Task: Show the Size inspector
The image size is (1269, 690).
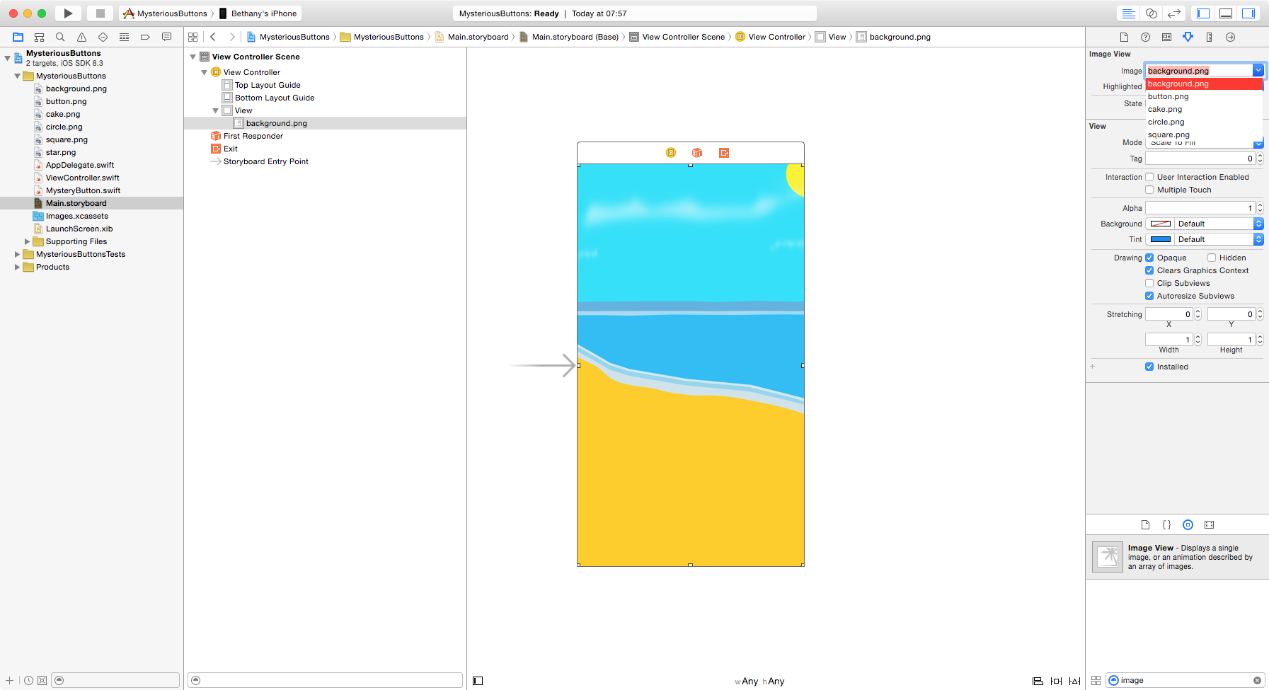Action: click(1209, 37)
